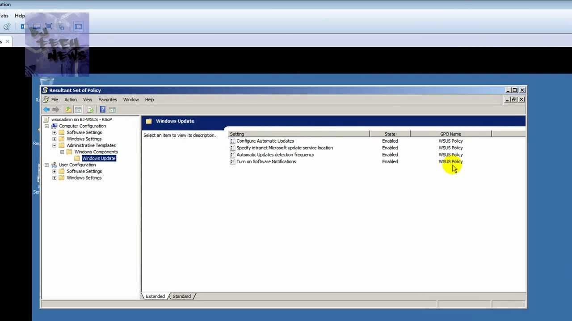Collapse the Windows Components node
This screenshot has height=321, width=572.
(62, 152)
